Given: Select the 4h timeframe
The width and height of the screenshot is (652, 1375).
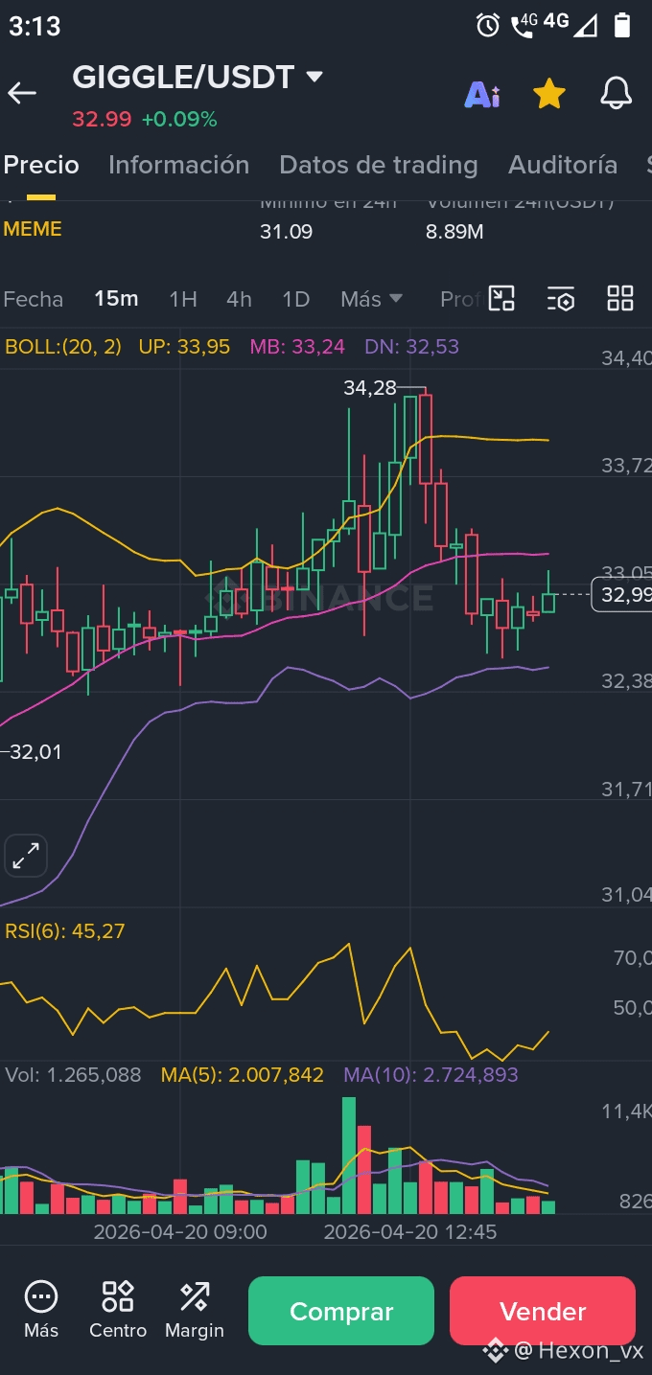Looking at the screenshot, I should coord(239,299).
